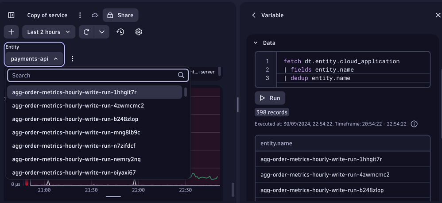This screenshot has height=203, width=442.
Task: Click the cloud sync status icon
Action: [95, 15]
